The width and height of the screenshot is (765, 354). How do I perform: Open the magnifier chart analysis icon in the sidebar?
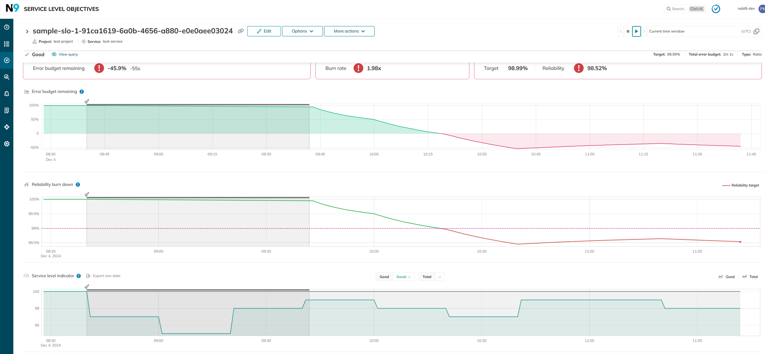click(x=7, y=77)
